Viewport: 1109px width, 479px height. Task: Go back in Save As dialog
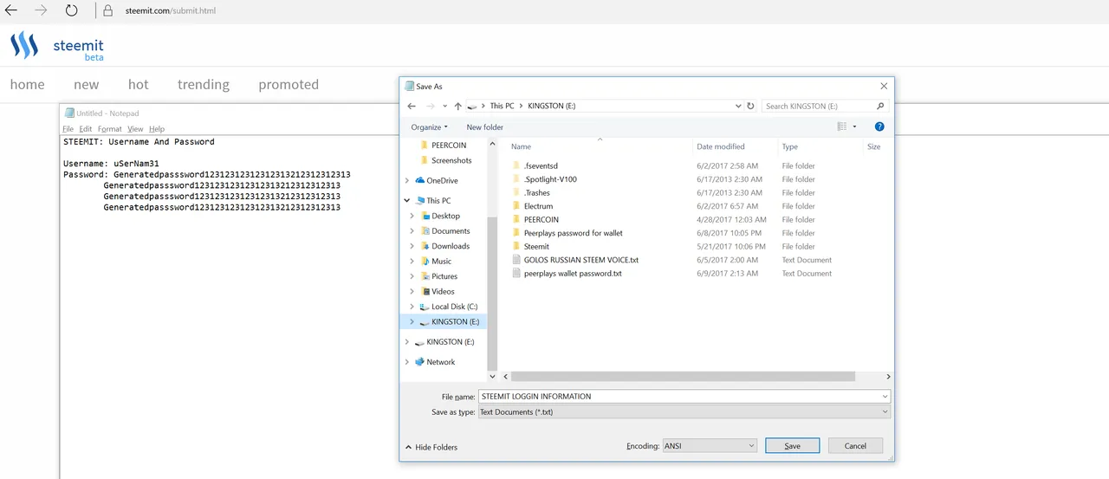[x=412, y=106]
